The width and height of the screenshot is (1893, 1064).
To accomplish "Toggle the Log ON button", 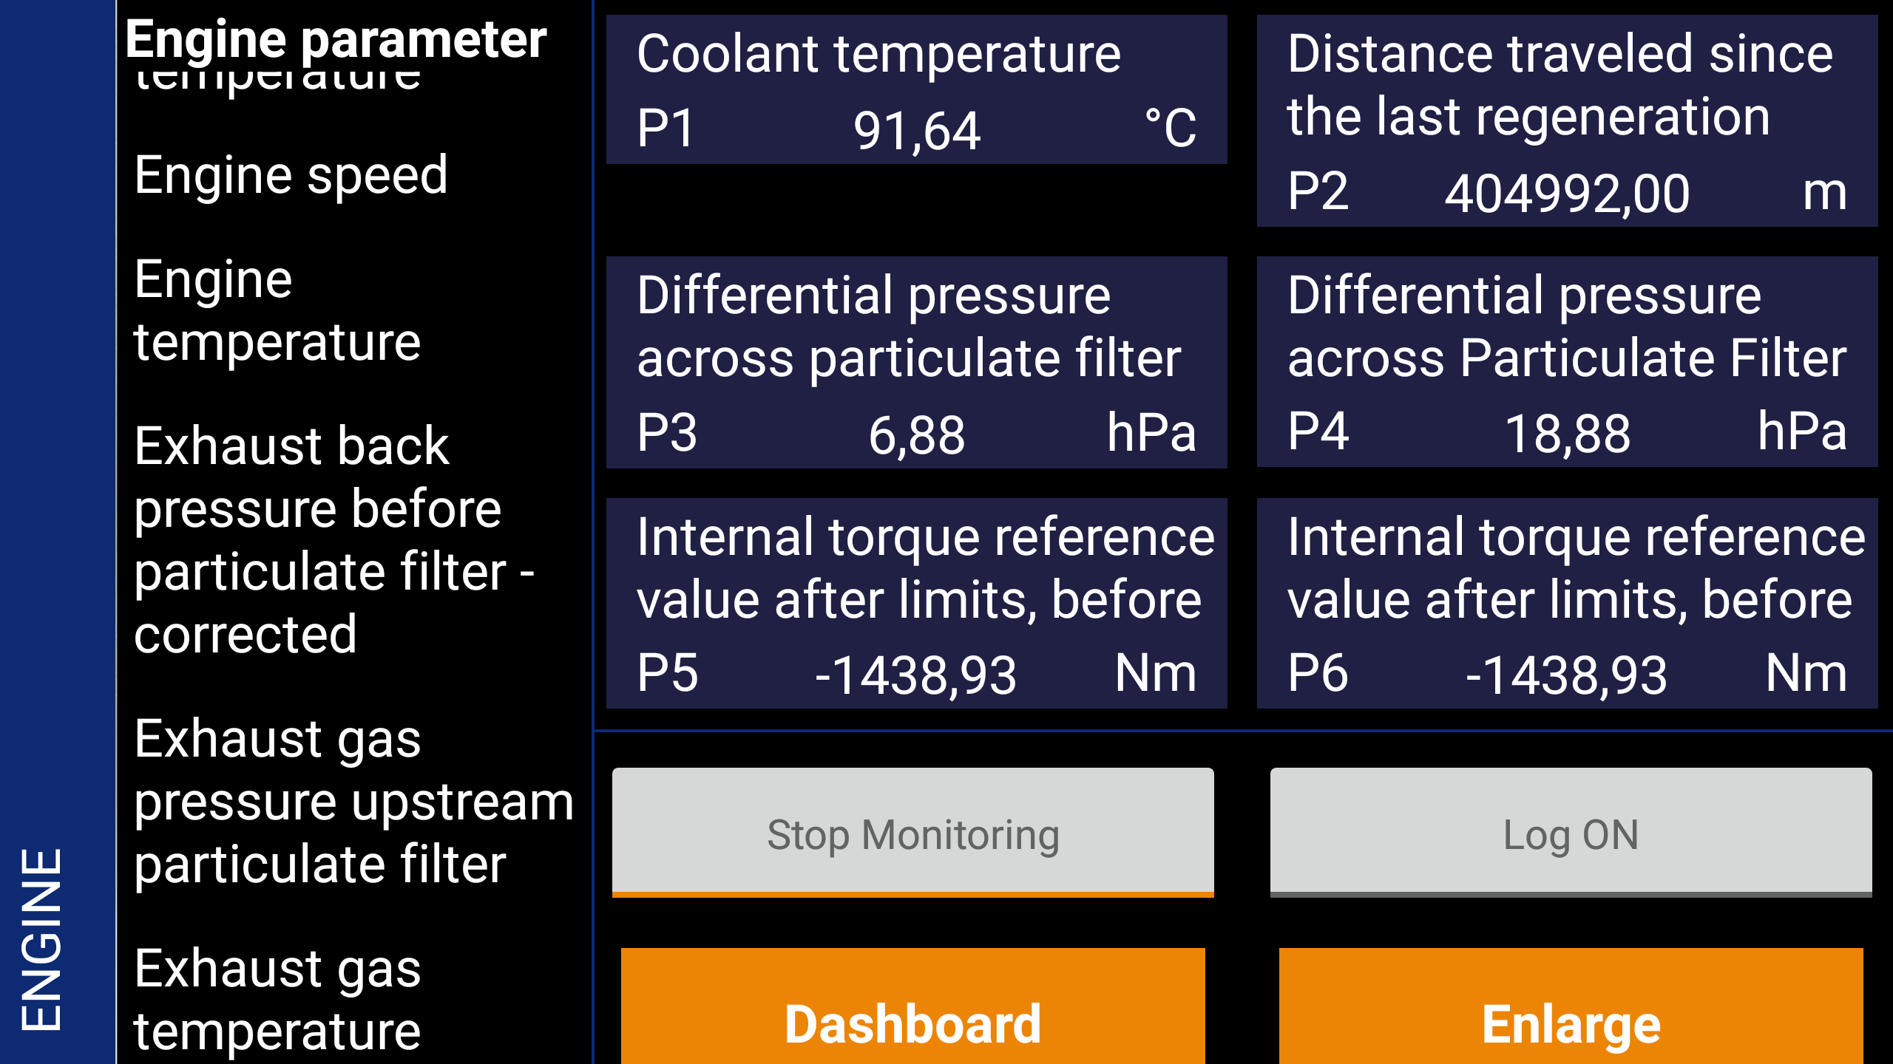I will click(1571, 832).
